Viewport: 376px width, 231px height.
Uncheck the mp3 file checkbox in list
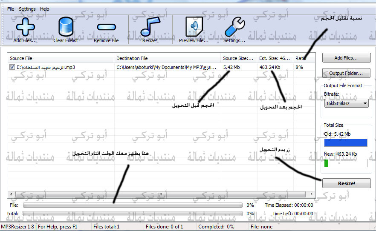point(12,67)
